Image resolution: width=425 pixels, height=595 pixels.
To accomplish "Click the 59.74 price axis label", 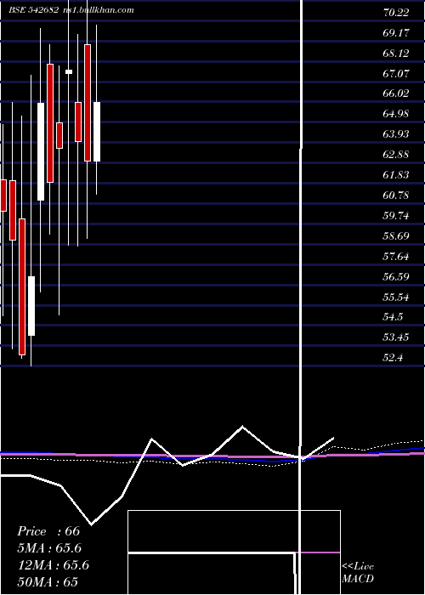I will pyautogui.click(x=396, y=216).
